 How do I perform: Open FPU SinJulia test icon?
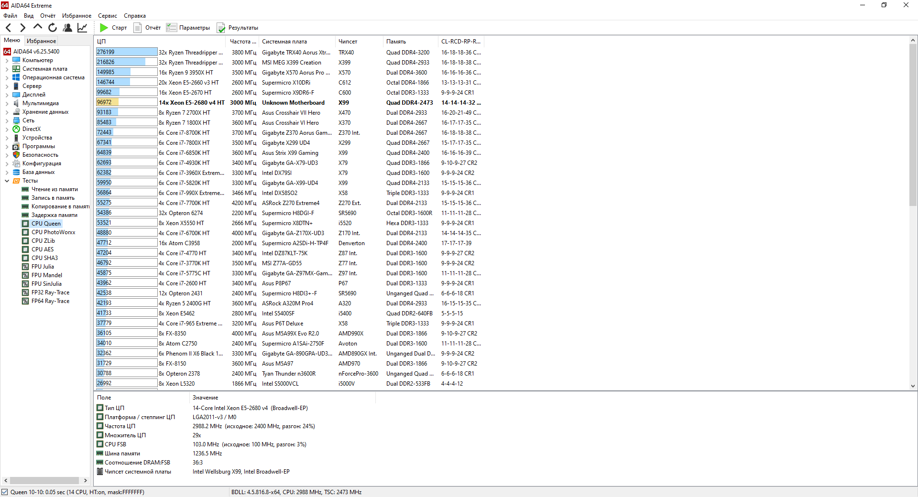[25, 284]
